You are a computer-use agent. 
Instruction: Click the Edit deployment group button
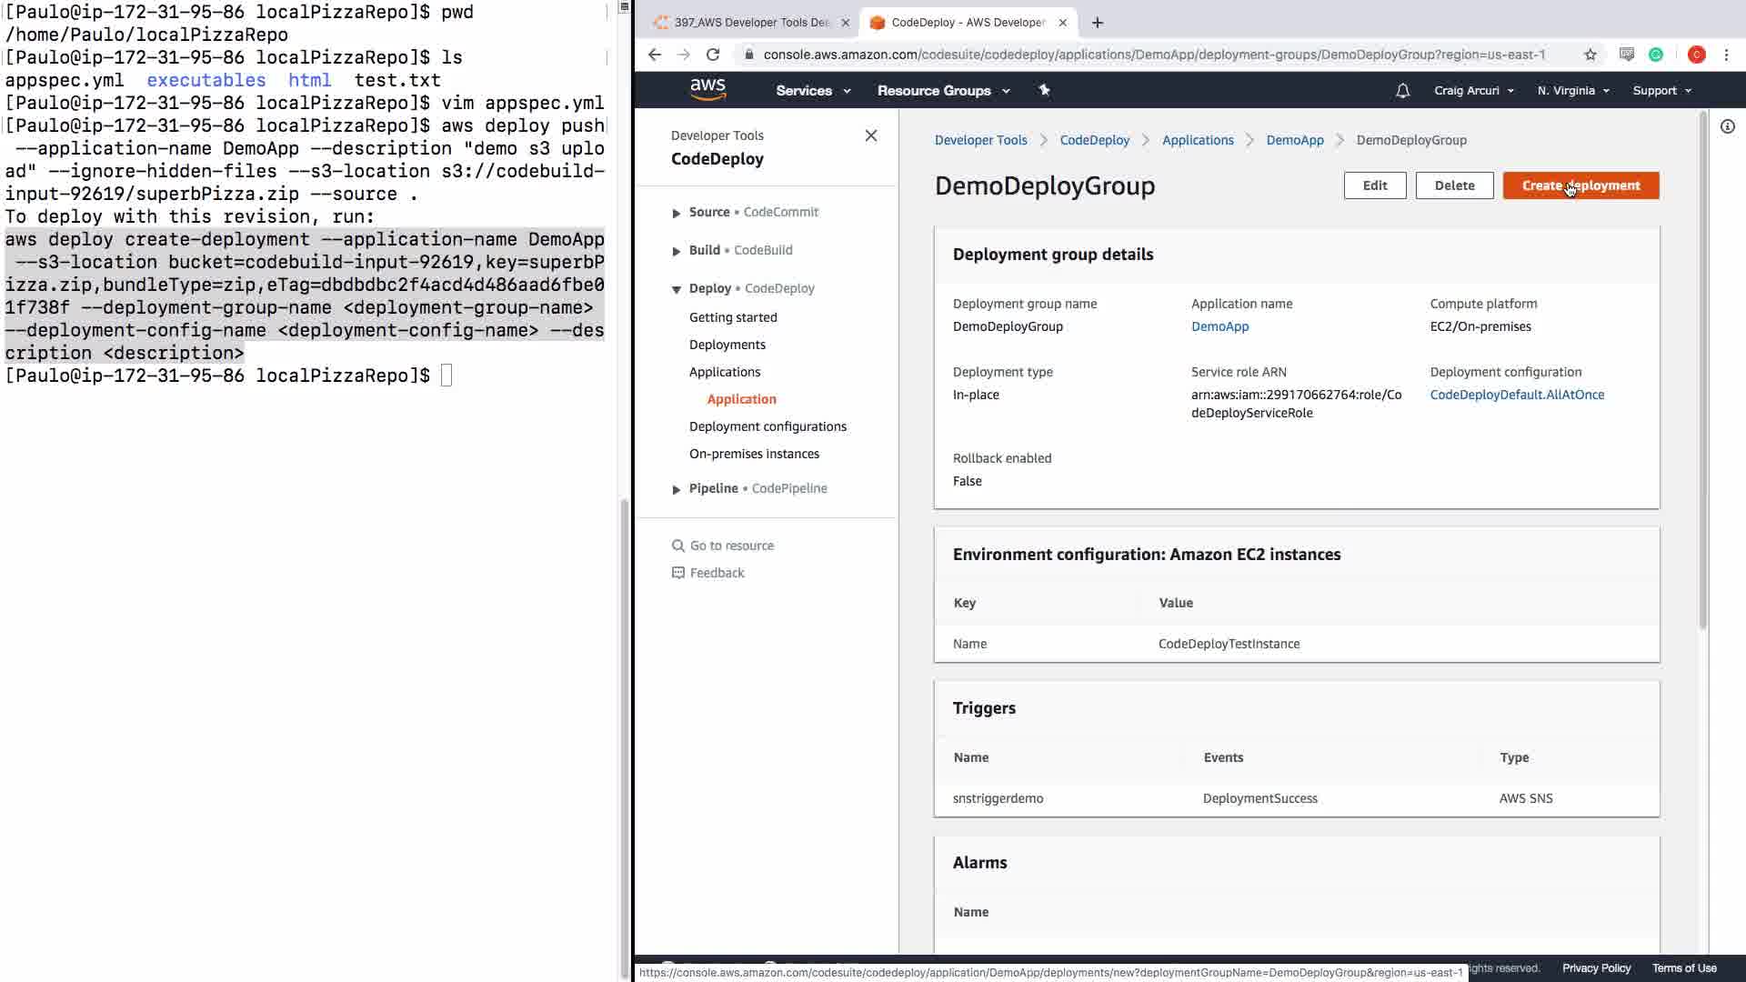tap(1374, 185)
